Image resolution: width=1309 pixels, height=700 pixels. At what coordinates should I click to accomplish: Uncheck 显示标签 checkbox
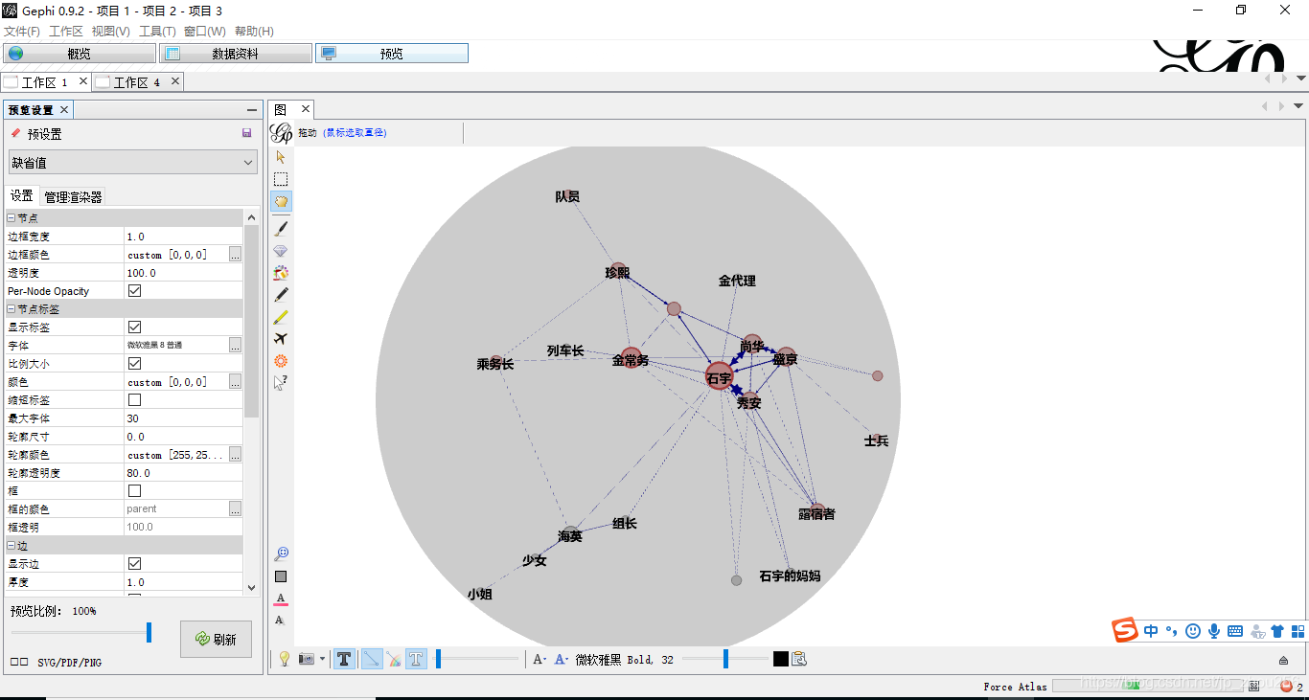[x=134, y=327]
